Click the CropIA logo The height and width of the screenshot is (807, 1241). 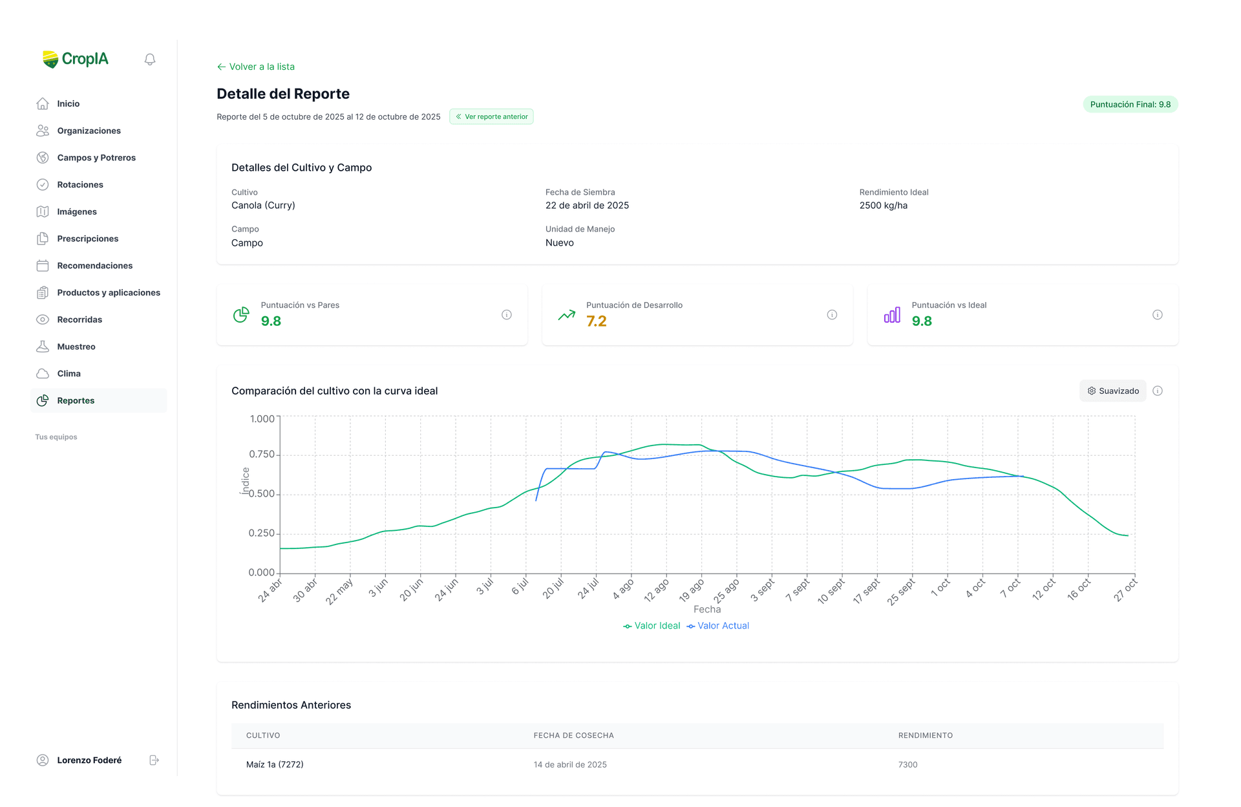(76, 59)
